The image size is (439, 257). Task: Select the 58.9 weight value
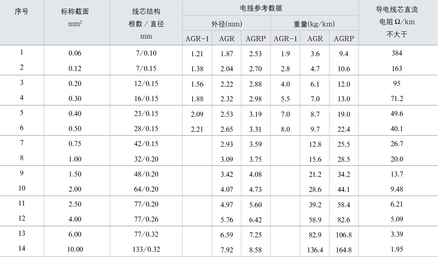[x=315, y=220]
